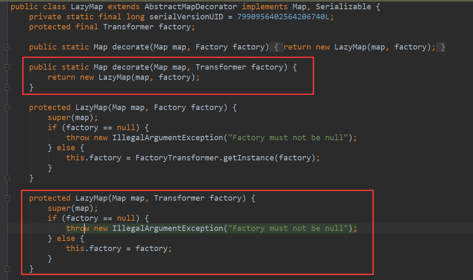Click LazyMap in the class declaration line
473x280 pixels.
point(87,7)
